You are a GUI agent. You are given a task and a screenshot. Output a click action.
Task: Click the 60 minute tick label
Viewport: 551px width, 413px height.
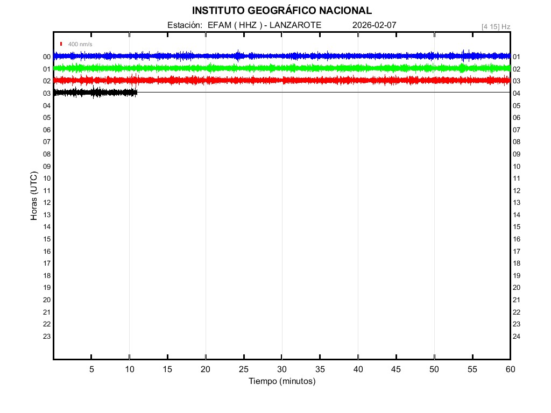(510, 369)
